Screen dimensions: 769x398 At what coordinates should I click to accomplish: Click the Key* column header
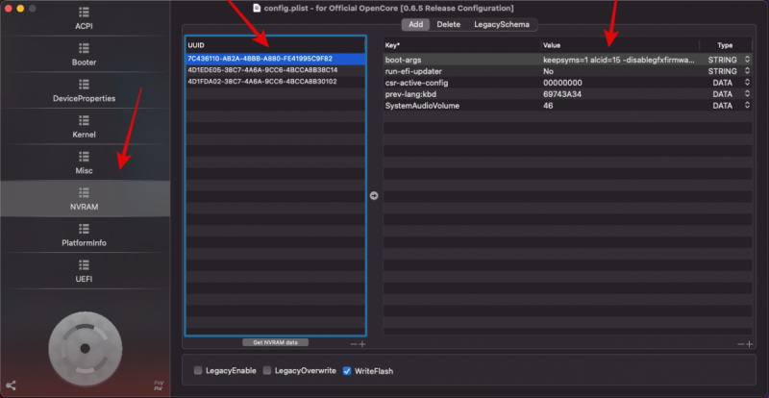tap(462, 45)
